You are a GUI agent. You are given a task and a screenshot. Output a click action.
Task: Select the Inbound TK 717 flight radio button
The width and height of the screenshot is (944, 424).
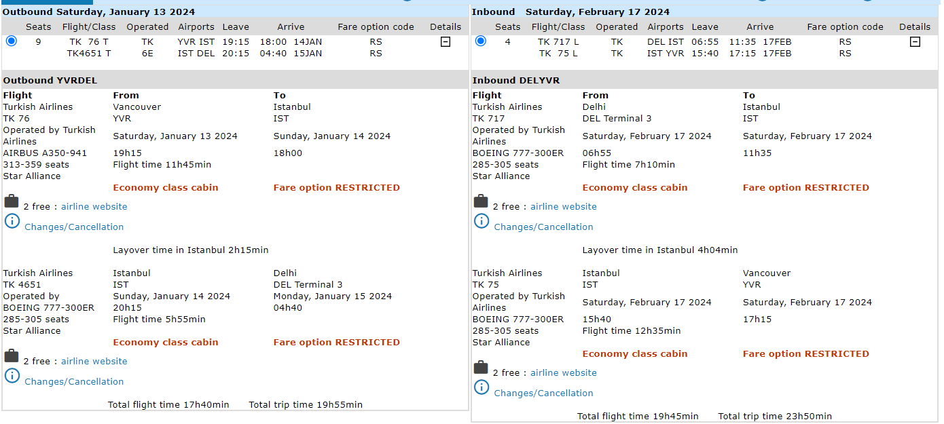tap(481, 41)
